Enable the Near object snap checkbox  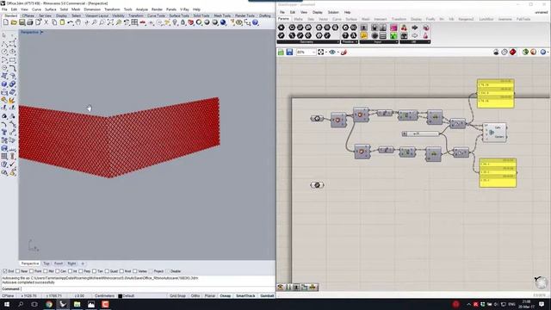[17, 271]
